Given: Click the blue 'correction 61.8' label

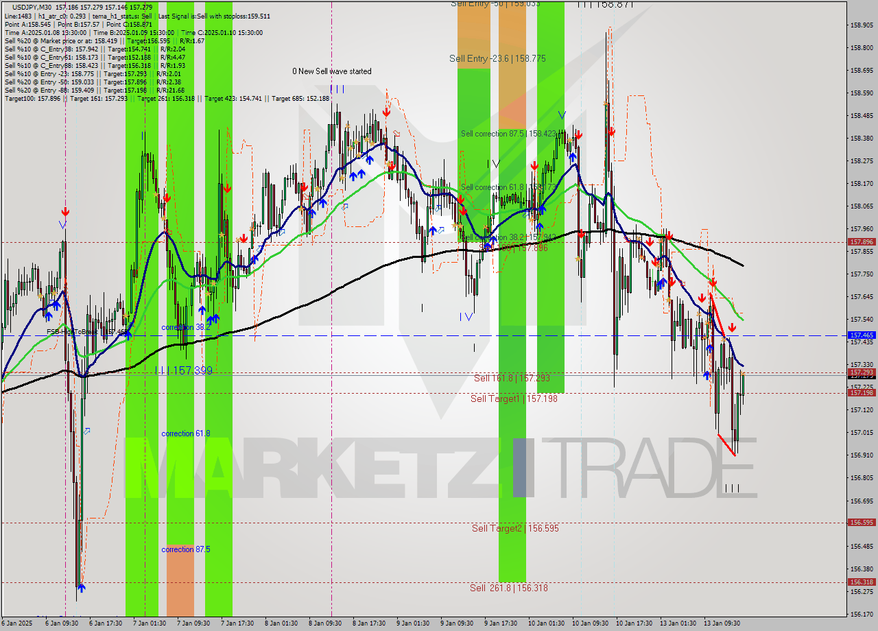Looking at the screenshot, I should [x=186, y=433].
